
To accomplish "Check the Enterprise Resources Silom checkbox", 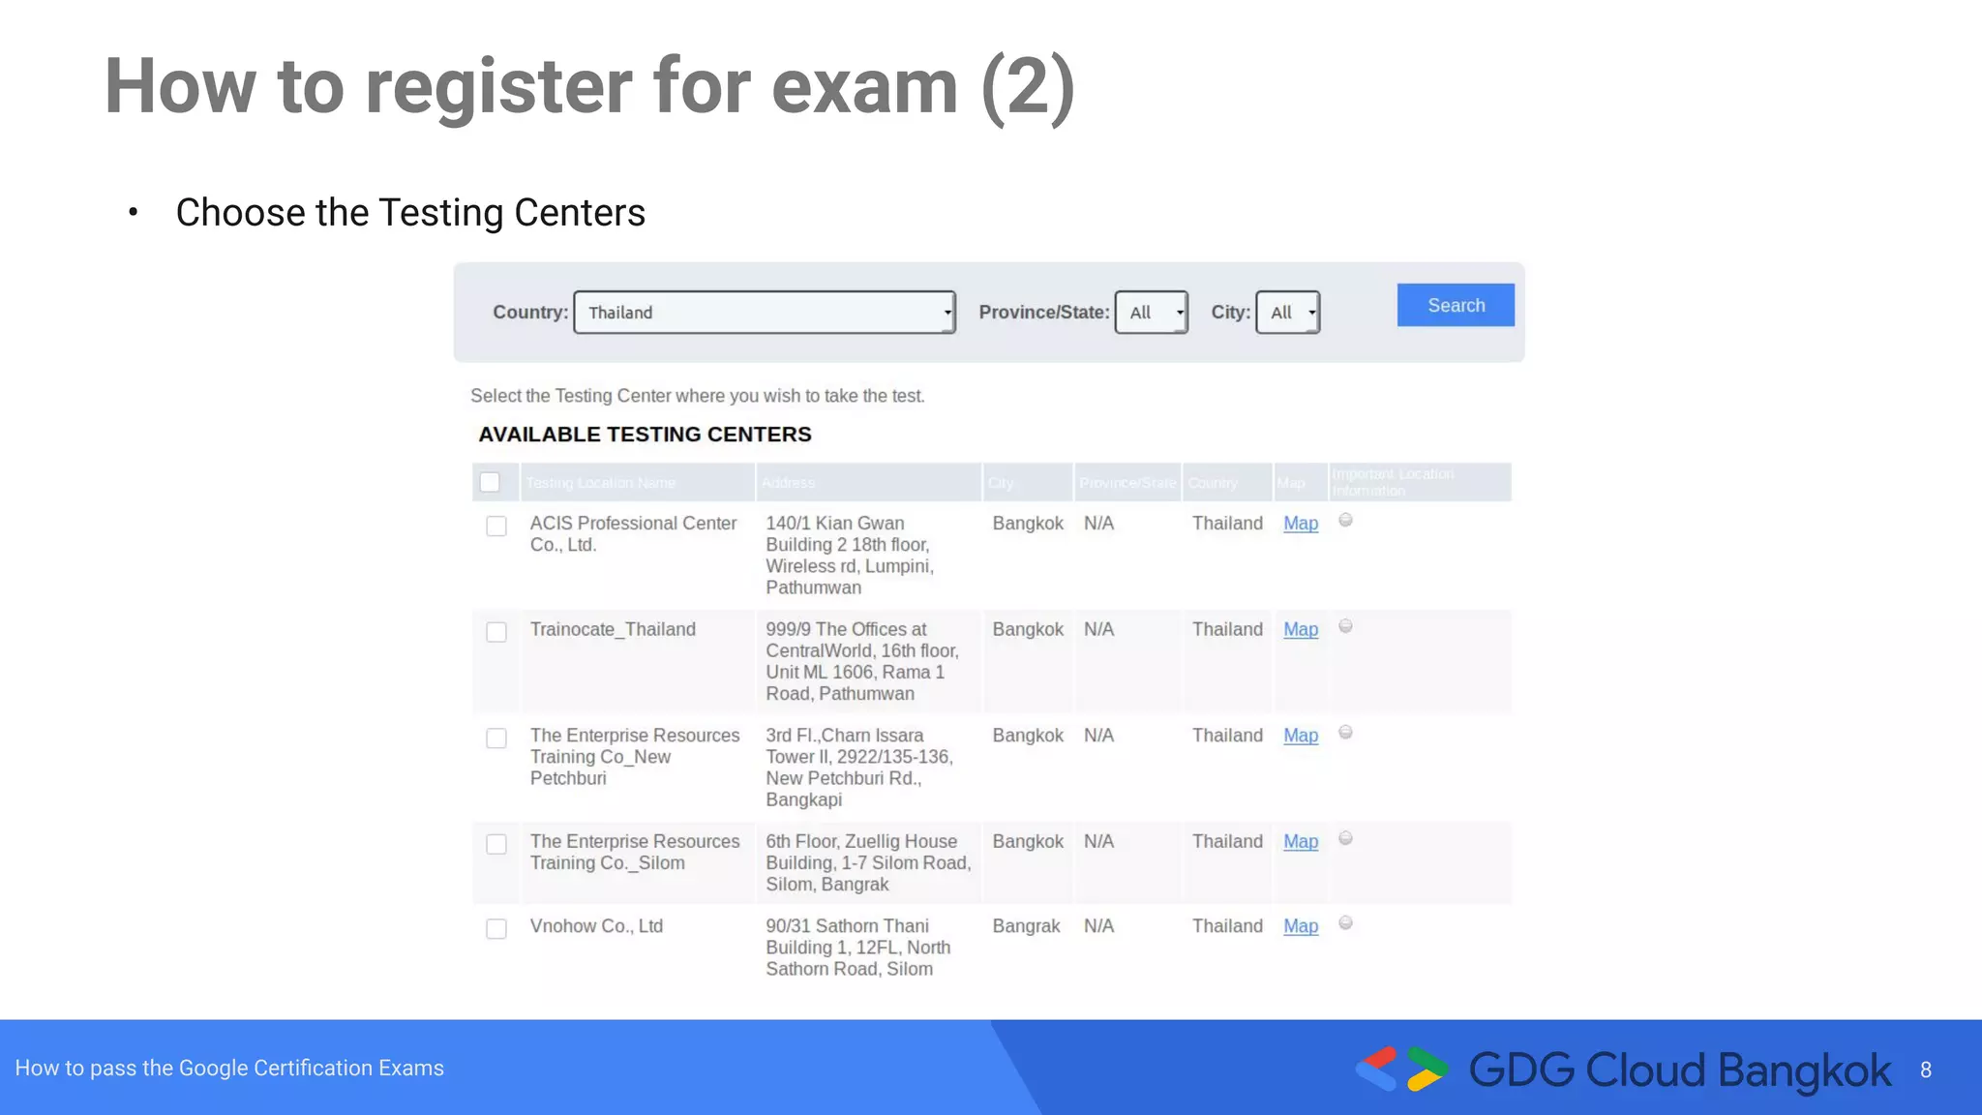I will (496, 844).
